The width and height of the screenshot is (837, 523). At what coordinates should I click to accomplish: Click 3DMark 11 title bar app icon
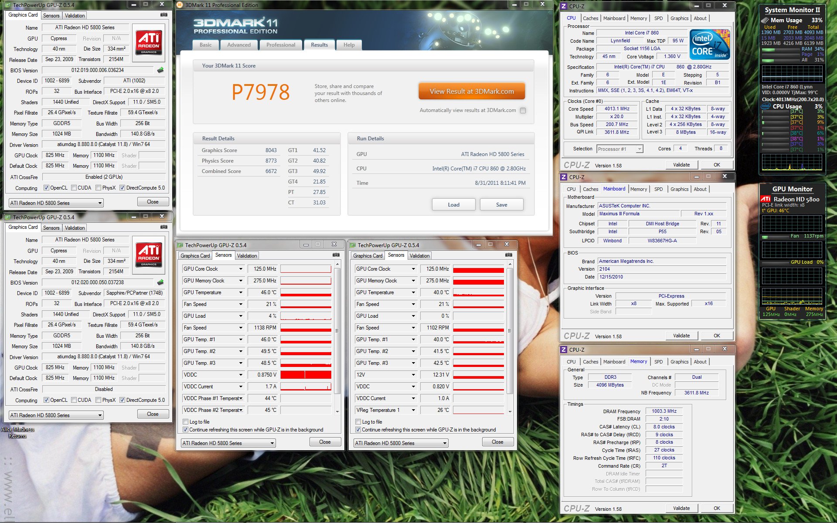pyautogui.click(x=180, y=5)
